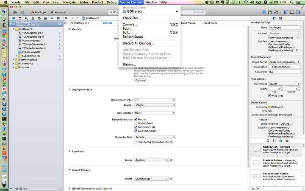
Task: Select Refresh Status menu item
Action: click(150, 37)
